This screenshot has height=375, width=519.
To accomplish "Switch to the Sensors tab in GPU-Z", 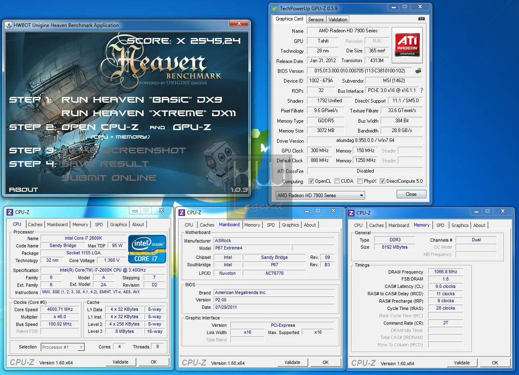I will point(316,20).
